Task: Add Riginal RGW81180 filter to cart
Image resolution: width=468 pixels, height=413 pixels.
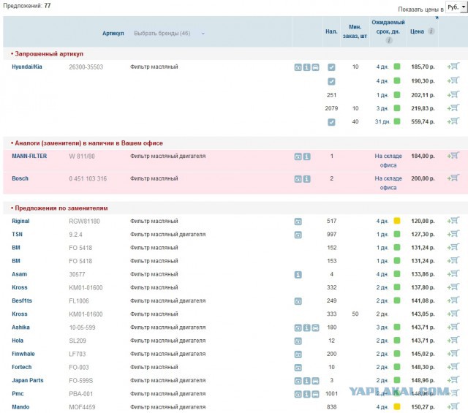Action: pos(453,221)
